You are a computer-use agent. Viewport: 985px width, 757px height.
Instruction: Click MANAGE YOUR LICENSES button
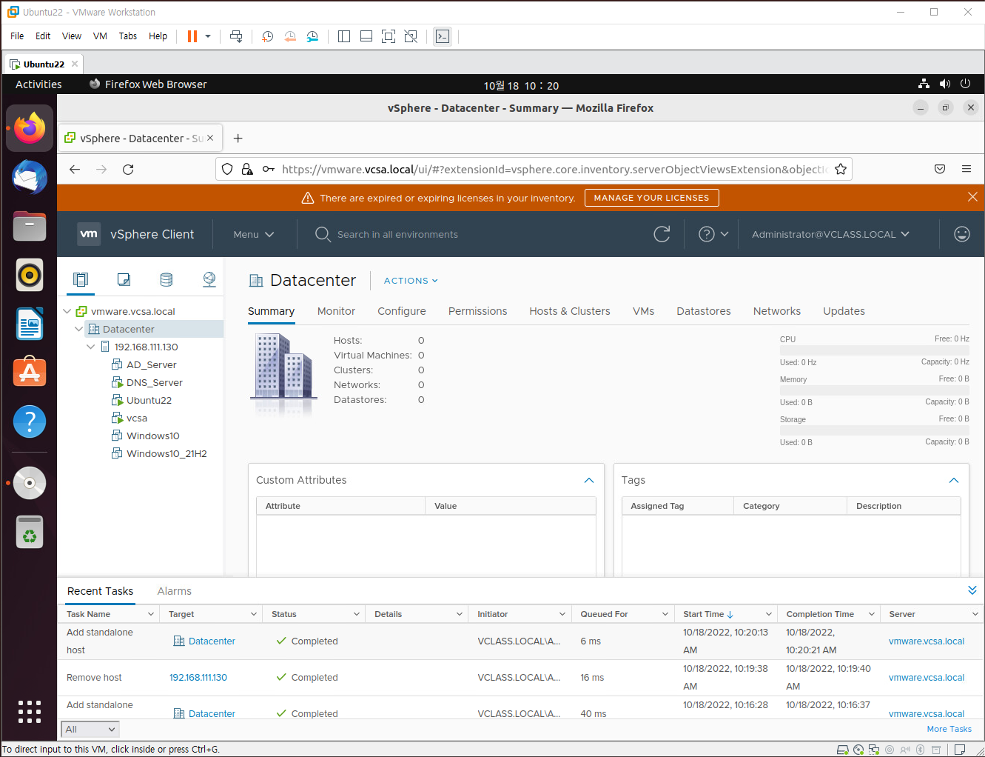coord(651,198)
